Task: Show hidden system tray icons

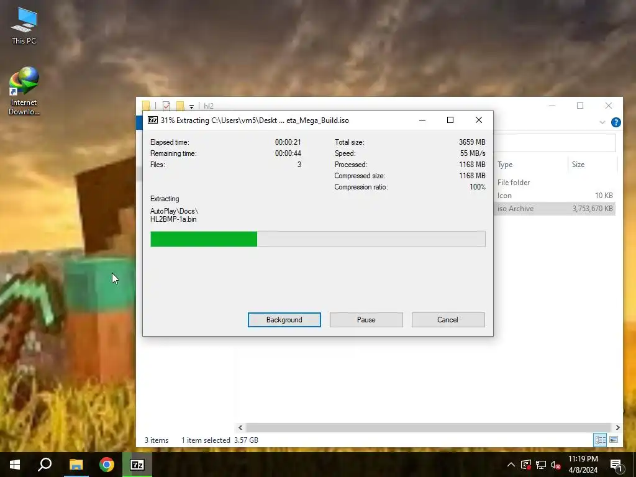Action: [511, 465]
